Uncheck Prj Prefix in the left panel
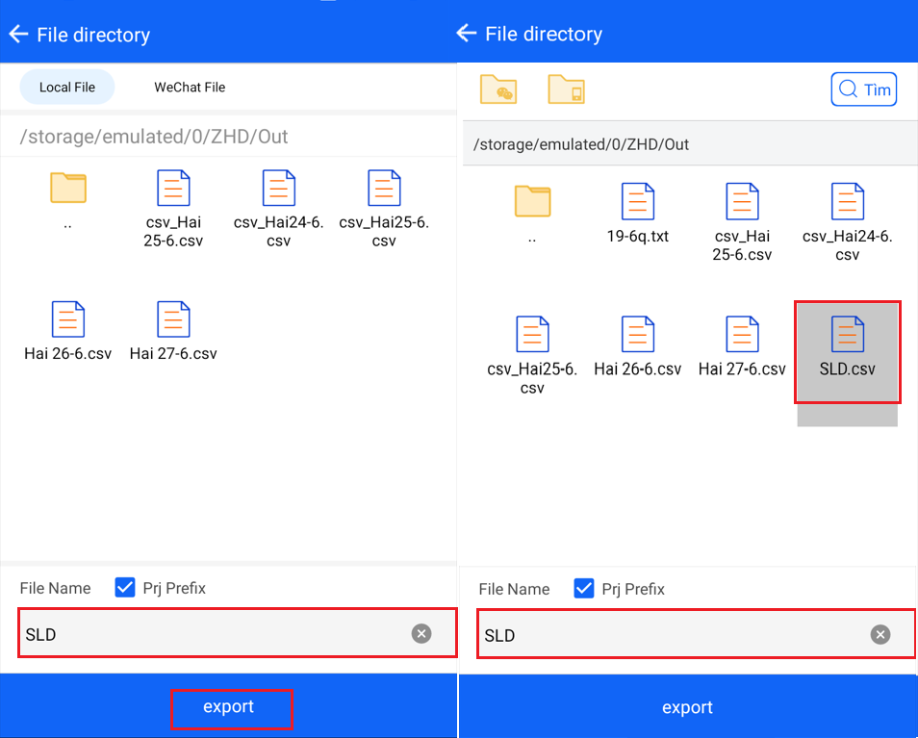Screen dimensions: 918x738 125,588
